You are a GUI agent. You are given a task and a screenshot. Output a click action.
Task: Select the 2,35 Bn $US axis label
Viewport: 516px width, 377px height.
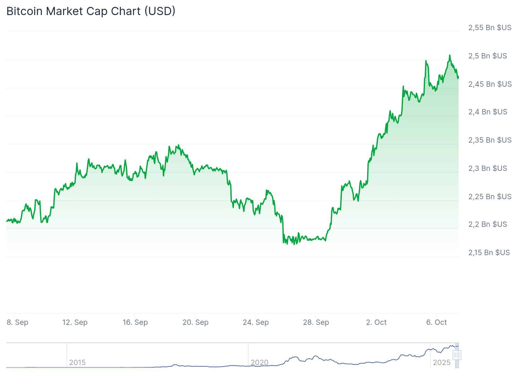click(490, 140)
